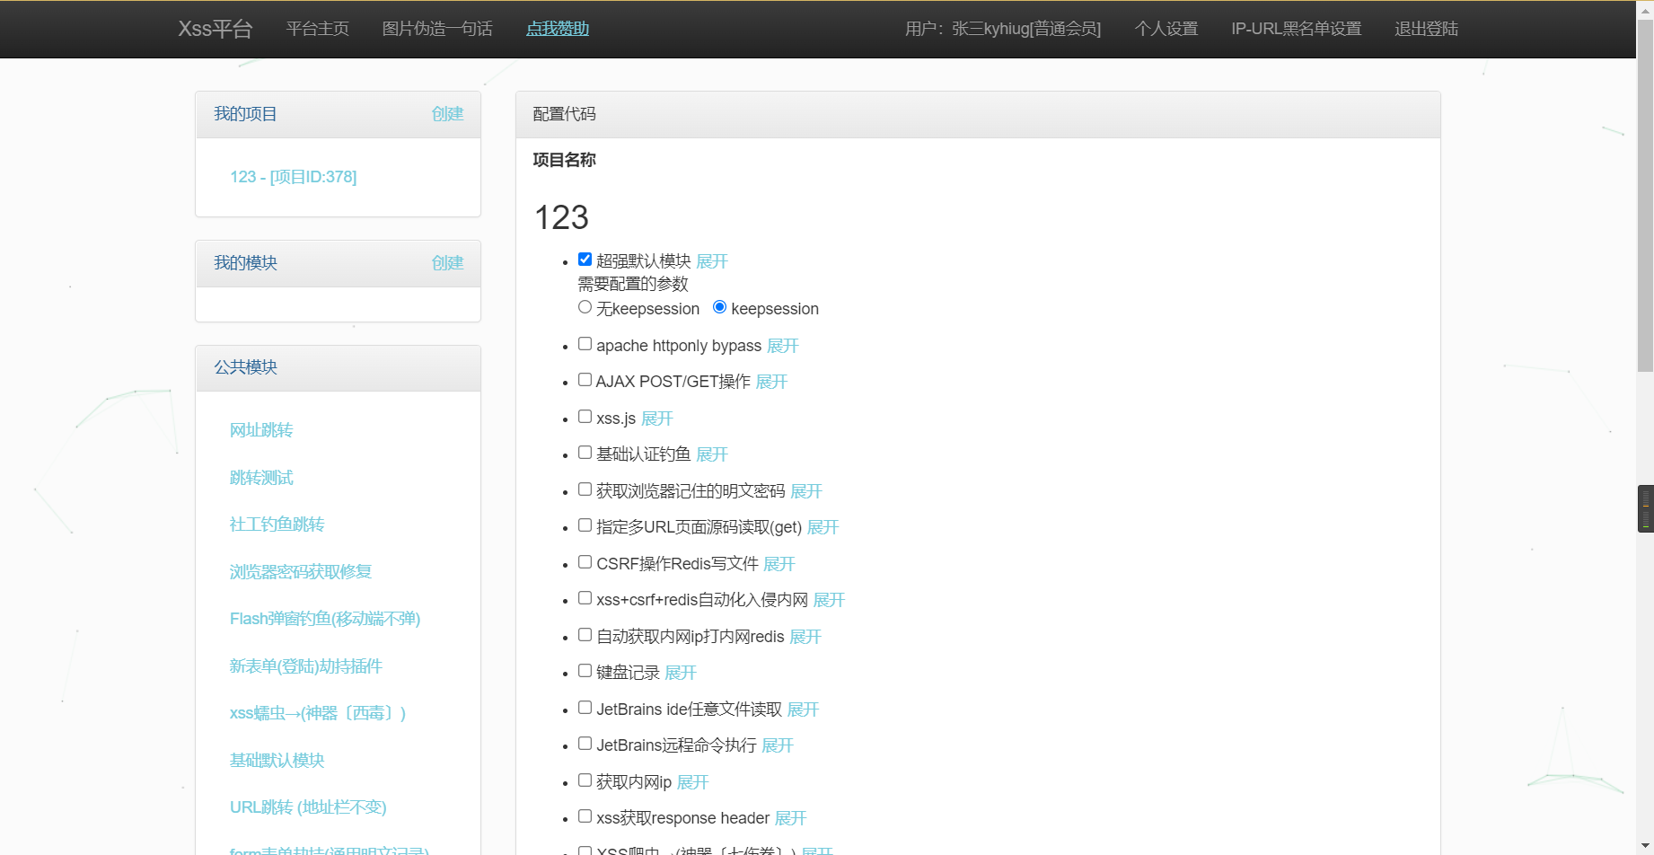The image size is (1654, 855).
Task: Check the AJAX POST/GET操作 module
Action: point(585,379)
